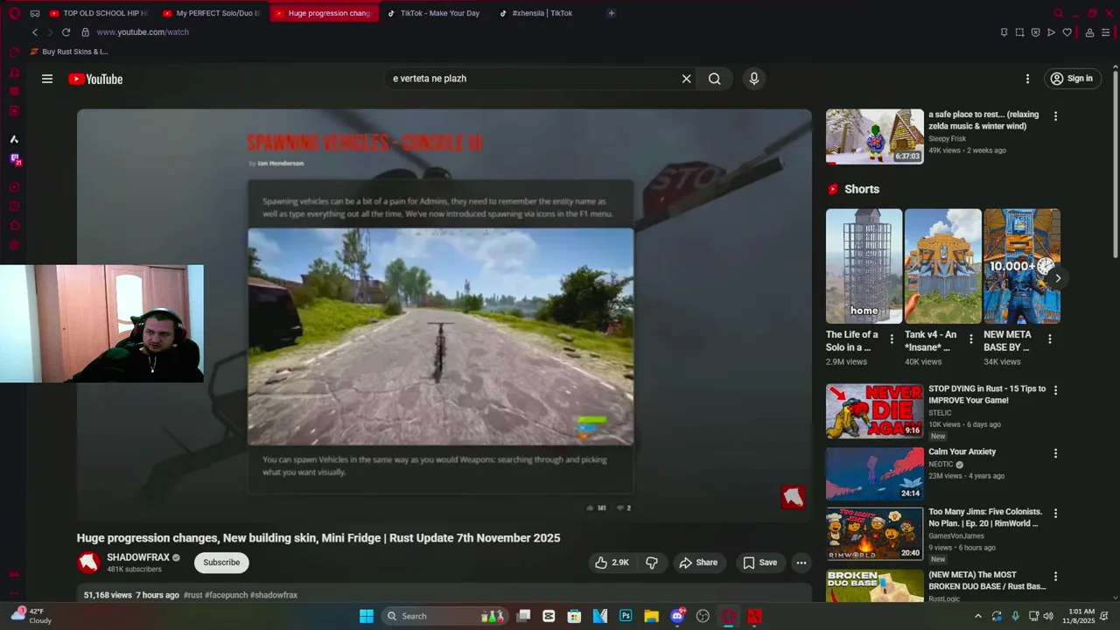The width and height of the screenshot is (1120, 630).
Task: Open the SHADOWFRAX channel name link
Action: click(138, 557)
